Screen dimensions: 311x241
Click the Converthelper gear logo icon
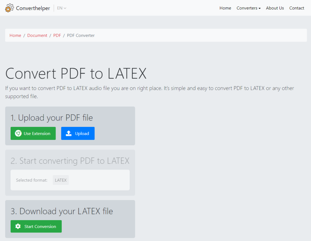click(9, 8)
